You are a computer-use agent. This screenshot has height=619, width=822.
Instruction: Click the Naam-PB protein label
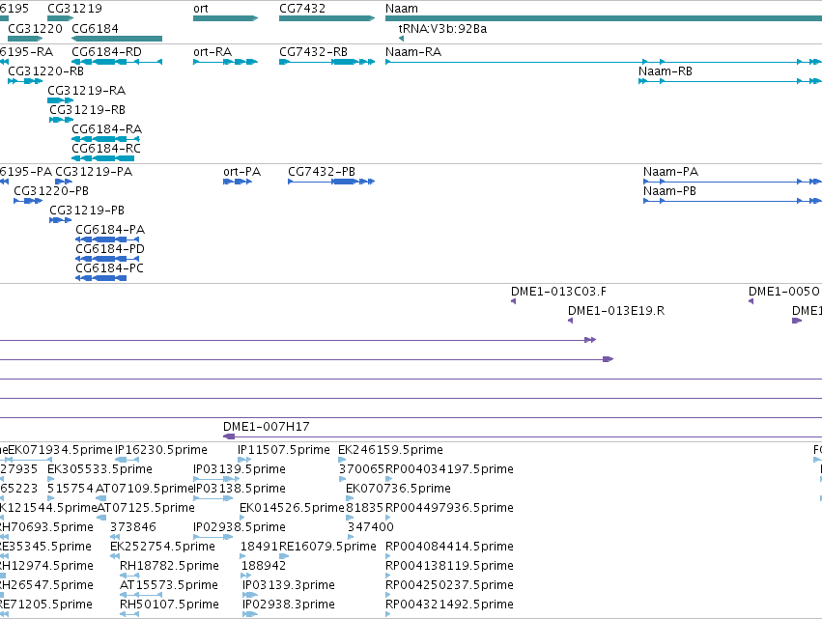point(670,191)
